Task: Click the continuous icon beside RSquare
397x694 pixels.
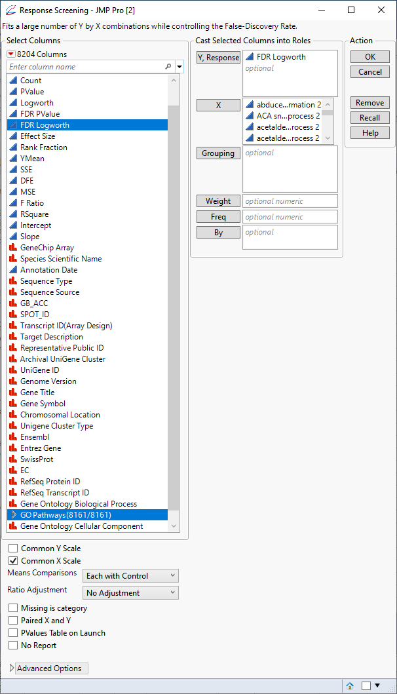Action: pos(13,214)
